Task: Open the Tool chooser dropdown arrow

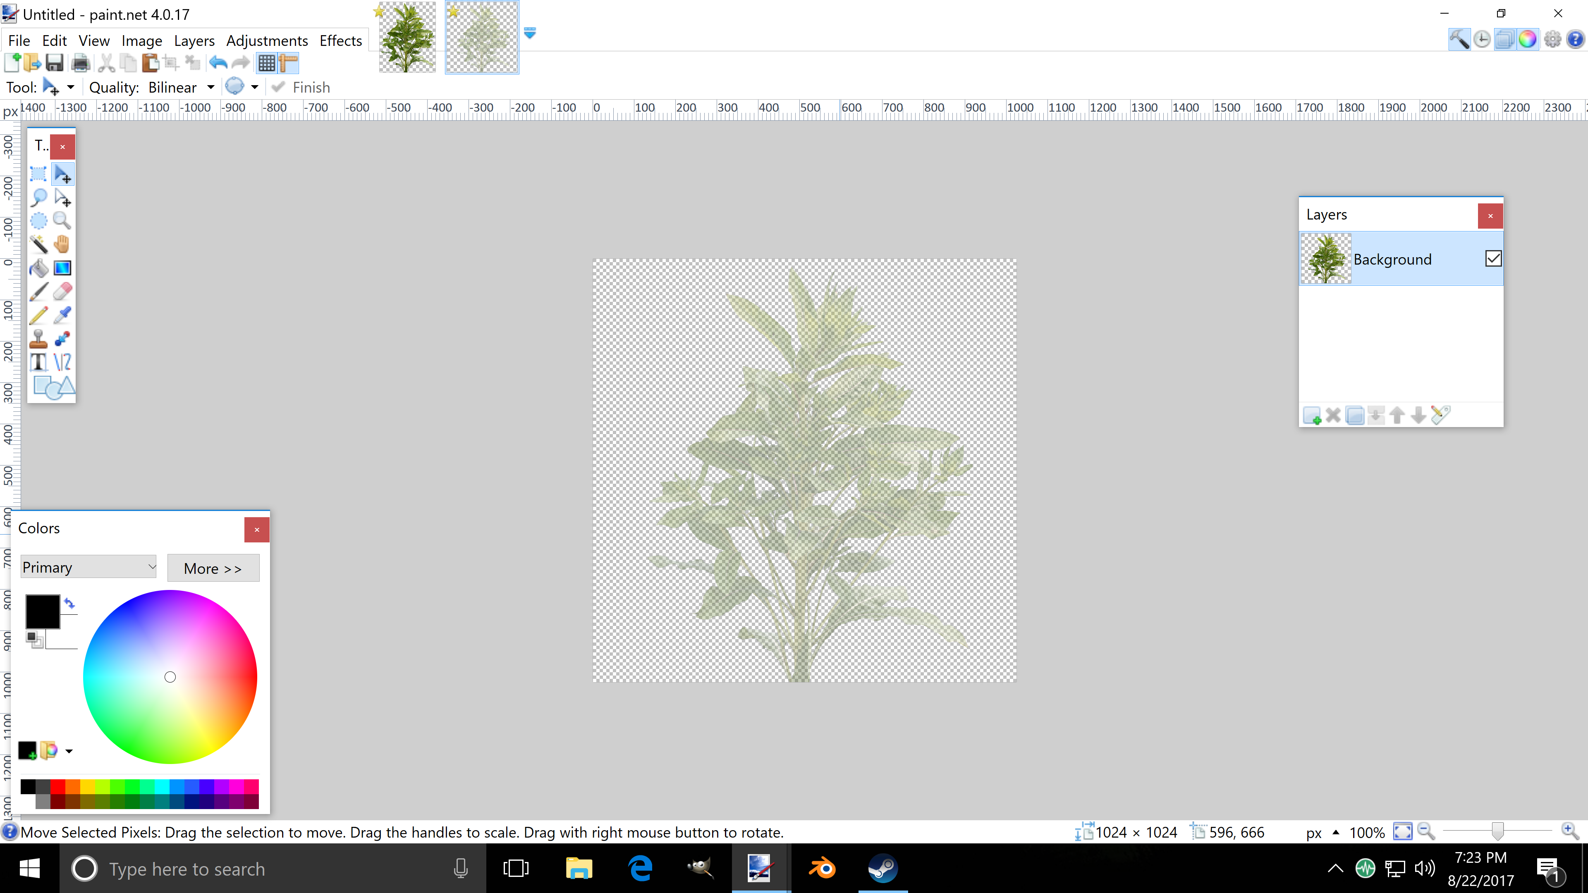Action: (x=71, y=88)
